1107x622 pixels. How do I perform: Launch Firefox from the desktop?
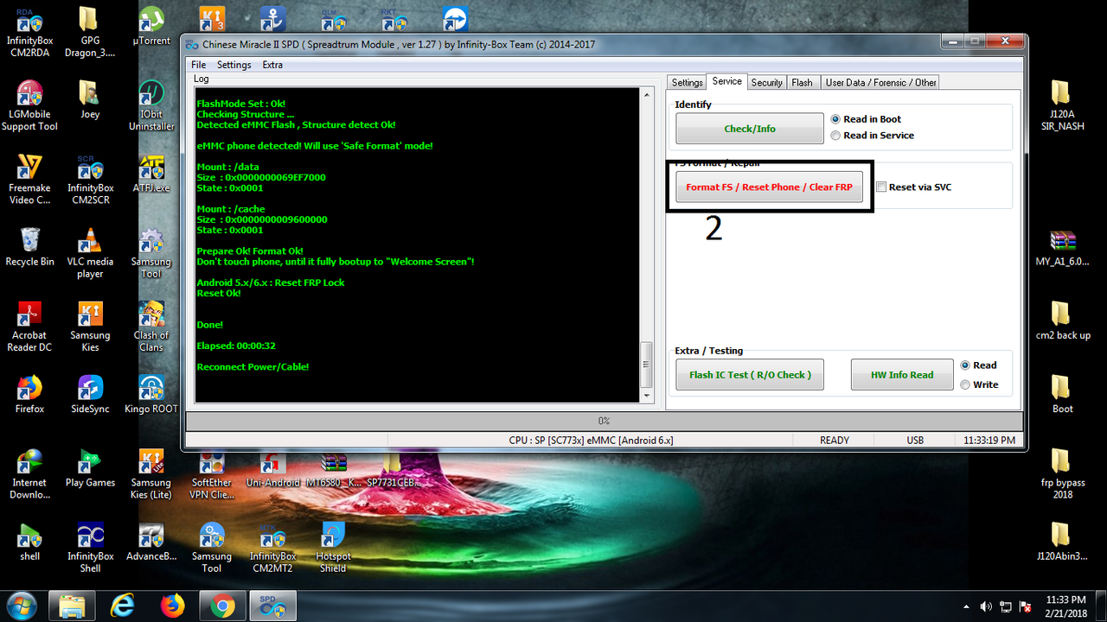click(x=30, y=394)
